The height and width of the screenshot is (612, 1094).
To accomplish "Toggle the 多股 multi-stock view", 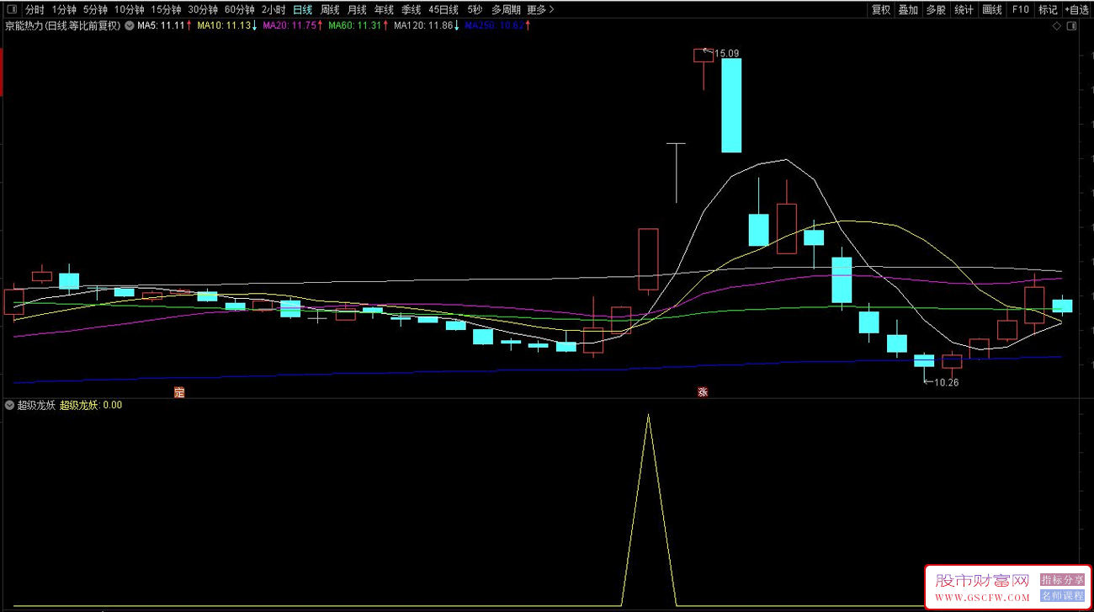I will tap(936, 10).
